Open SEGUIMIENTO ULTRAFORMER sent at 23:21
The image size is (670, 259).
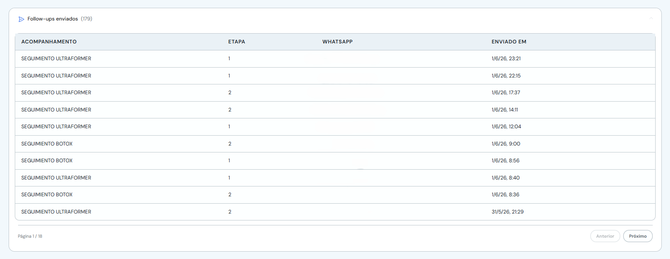(56, 59)
